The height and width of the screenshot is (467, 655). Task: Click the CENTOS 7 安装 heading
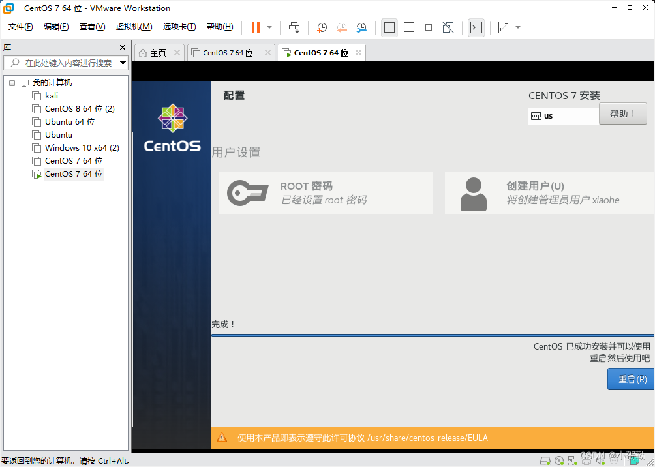(564, 96)
